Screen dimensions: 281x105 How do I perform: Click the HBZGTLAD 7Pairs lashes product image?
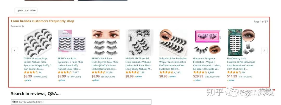[x=139, y=43]
